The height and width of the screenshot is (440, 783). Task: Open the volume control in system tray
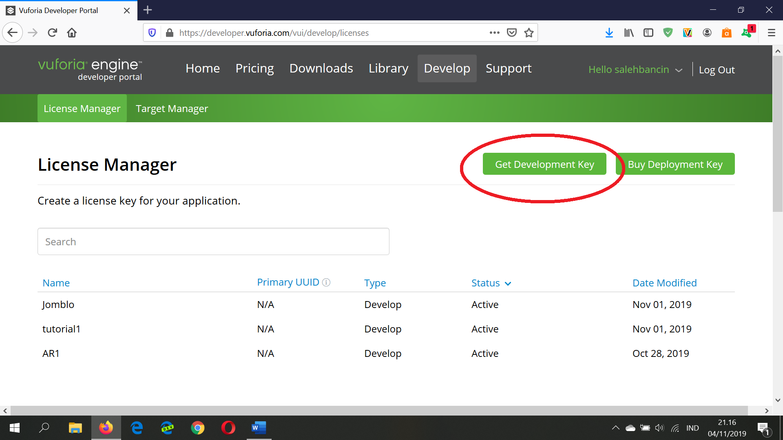pyautogui.click(x=659, y=428)
